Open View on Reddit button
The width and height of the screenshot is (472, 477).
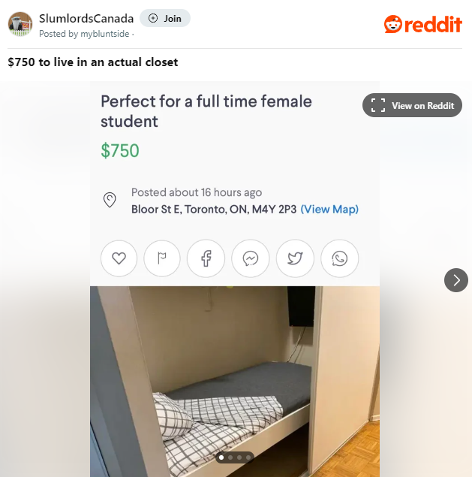[x=412, y=105]
